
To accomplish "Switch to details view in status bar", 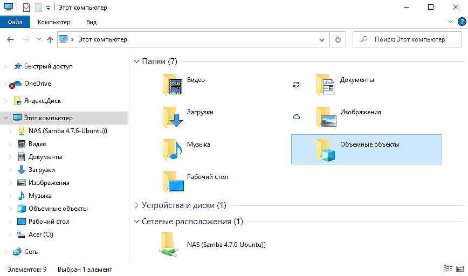I will pos(448,268).
